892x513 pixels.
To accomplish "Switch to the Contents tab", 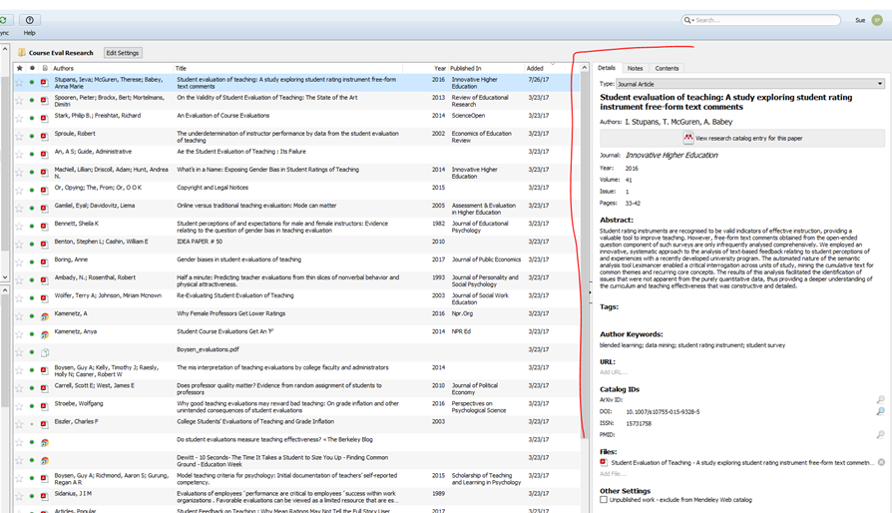I will (667, 68).
